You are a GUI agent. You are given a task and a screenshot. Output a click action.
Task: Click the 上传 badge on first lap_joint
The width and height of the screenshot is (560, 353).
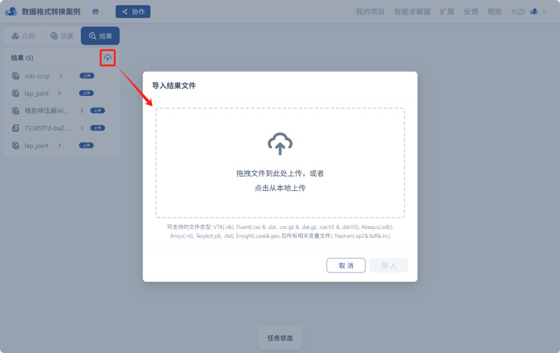pyautogui.click(x=87, y=93)
